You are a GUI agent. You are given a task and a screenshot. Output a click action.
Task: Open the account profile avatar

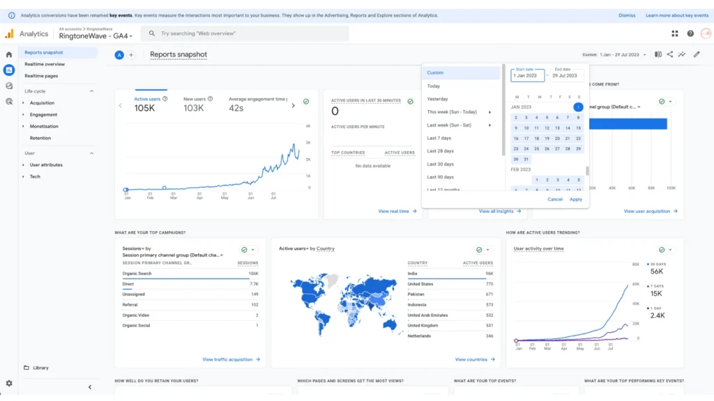pos(706,33)
